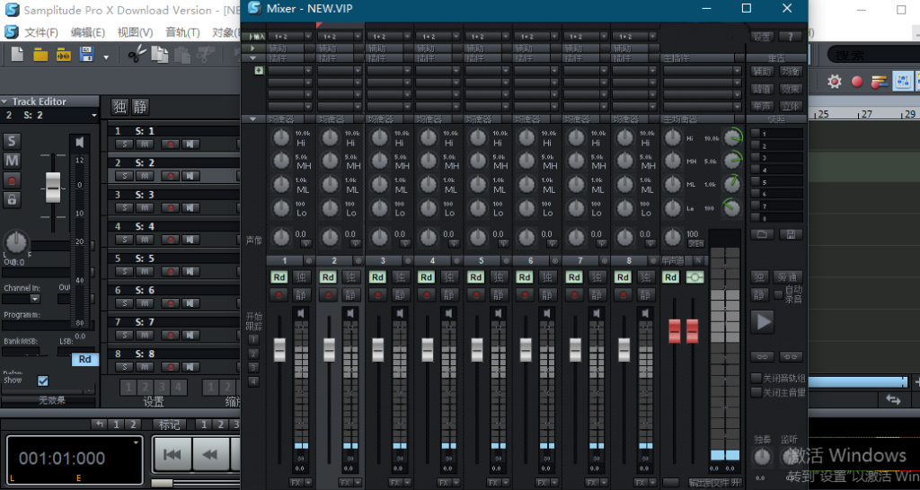The image size is (920, 490).
Task: Mute track S: 4 with its M button
Action: (145, 241)
